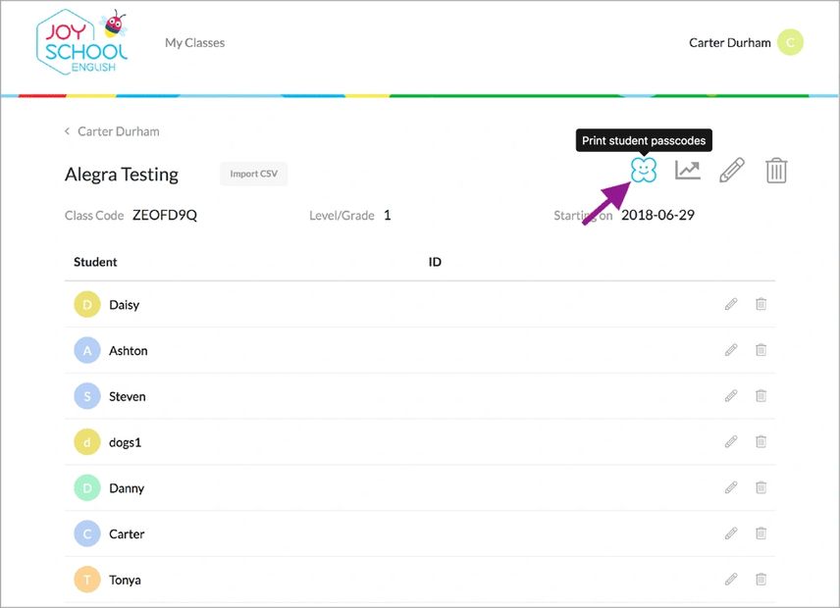Edit student Tonya with the pencil icon

(731, 580)
